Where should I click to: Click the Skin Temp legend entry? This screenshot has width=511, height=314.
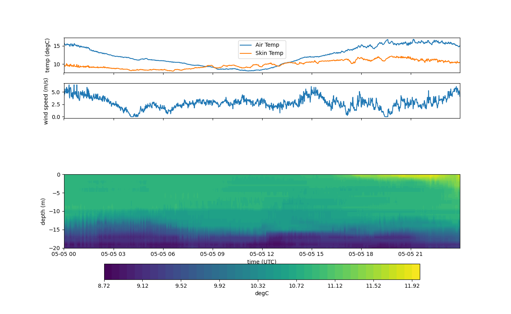[x=269, y=53]
